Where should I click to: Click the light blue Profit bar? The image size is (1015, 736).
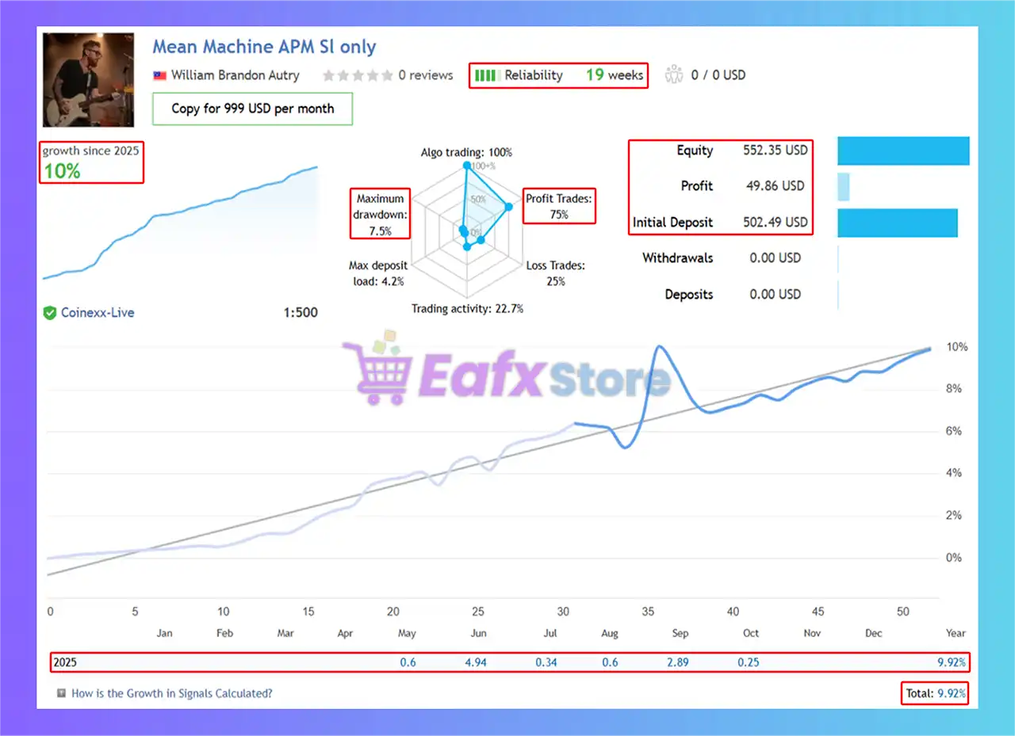pyautogui.click(x=844, y=186)
